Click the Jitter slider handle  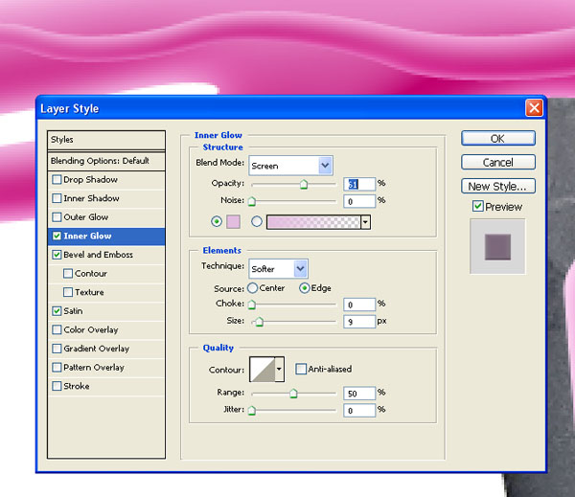(252, 411)
